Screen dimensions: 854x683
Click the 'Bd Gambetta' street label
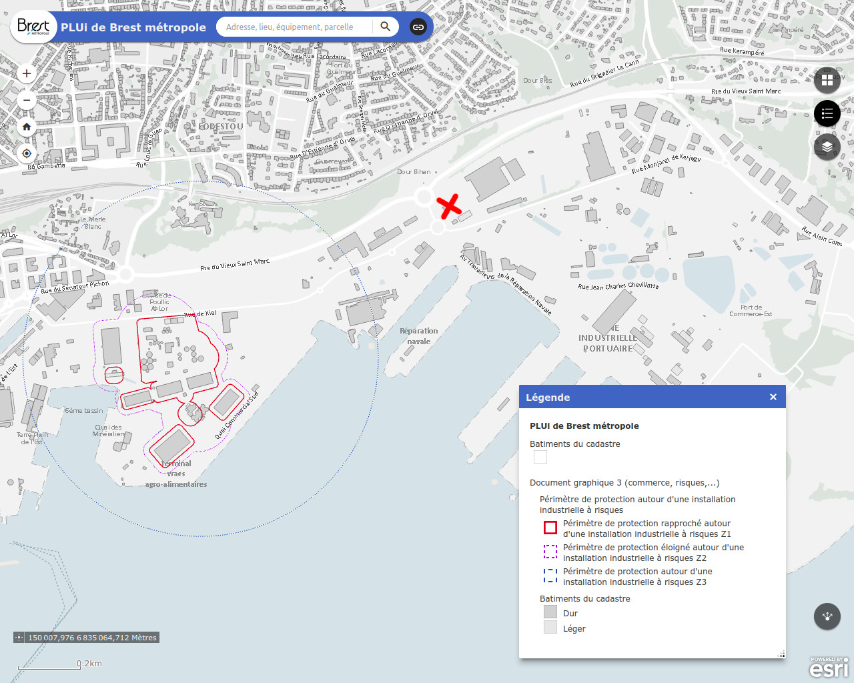pos(47,166)
